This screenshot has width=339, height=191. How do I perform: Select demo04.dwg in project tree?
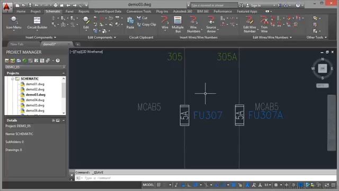[35, 100]
